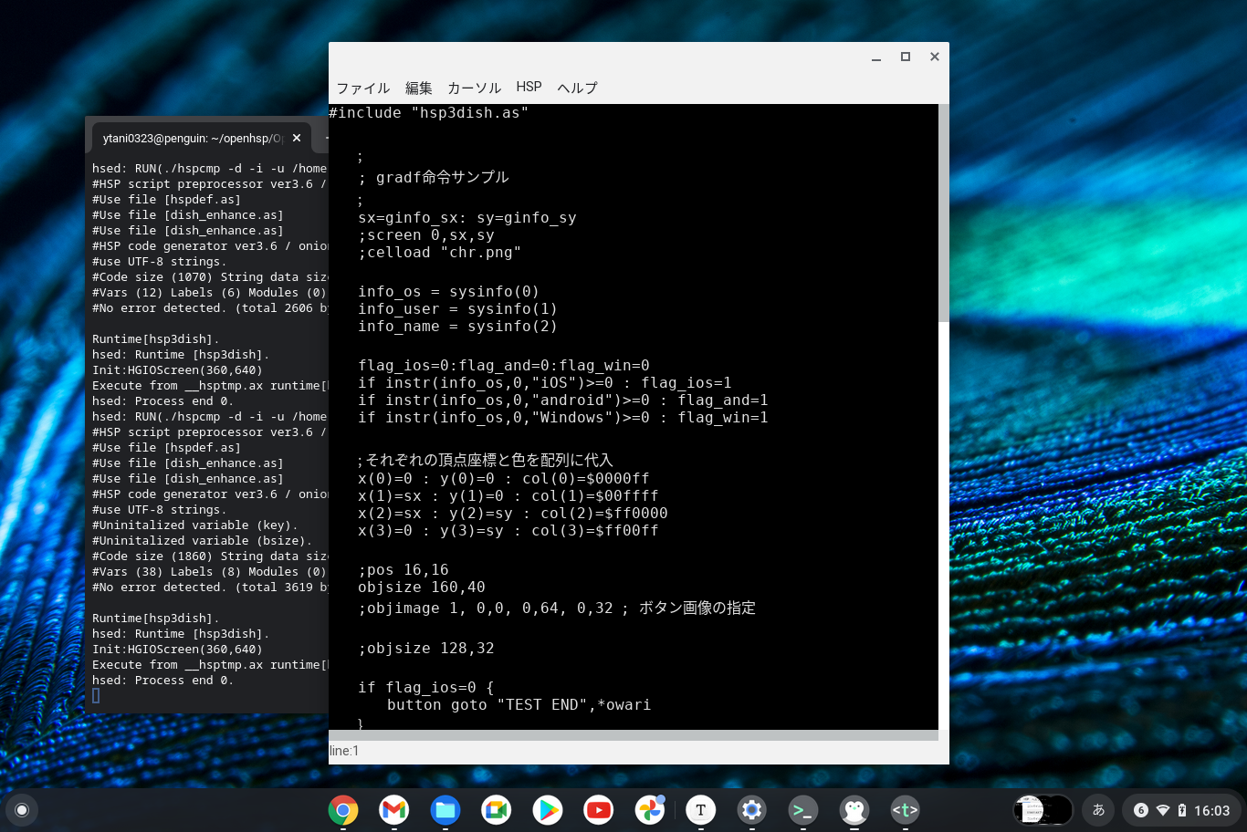Click the info_user = sysinfo(1) line
The height and width of the screenshot is (832, 1247).
(457, 309)
